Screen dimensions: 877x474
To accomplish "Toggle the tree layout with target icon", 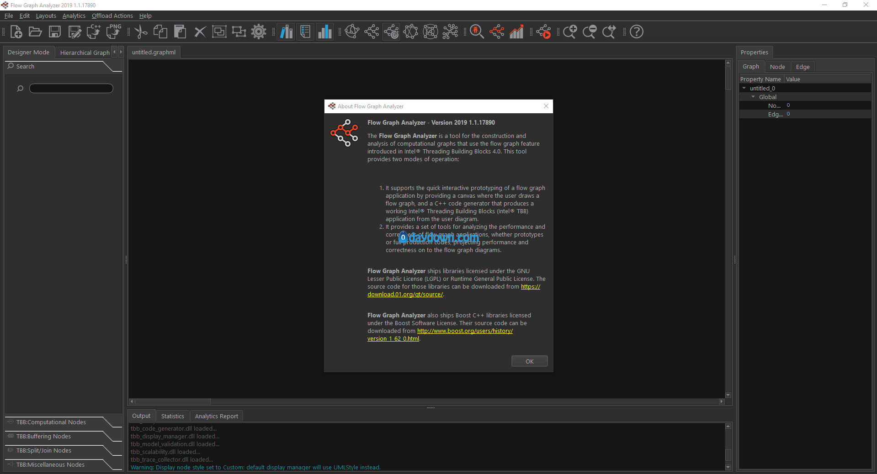I will pos(391,32).
